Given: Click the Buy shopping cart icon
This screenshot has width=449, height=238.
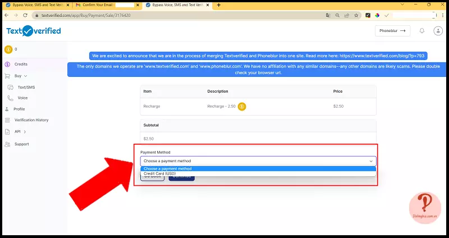Looking at the screenshot, I should [x=7, y=76].
